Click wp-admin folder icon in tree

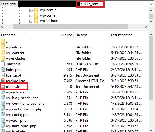[36, 10]
